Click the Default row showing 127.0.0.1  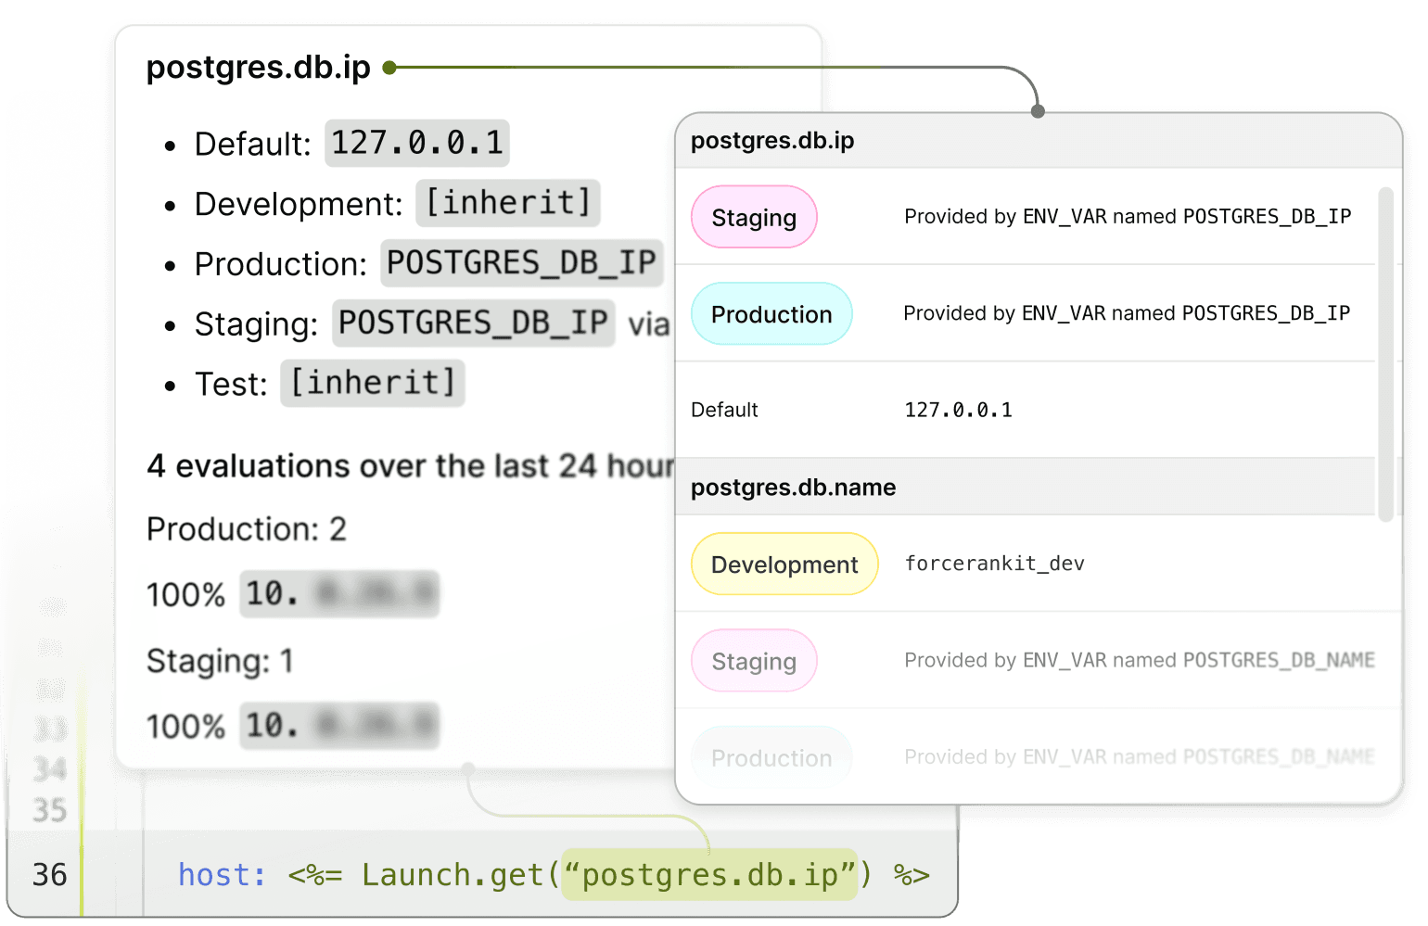[x=959, y=410]
